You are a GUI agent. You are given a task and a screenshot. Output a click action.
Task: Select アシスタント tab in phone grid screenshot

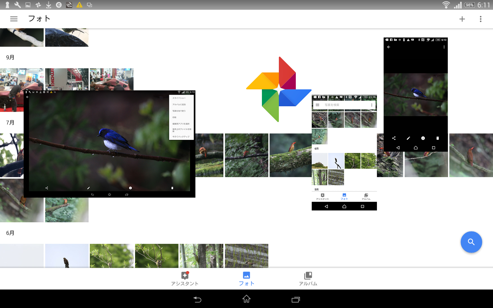323,197
